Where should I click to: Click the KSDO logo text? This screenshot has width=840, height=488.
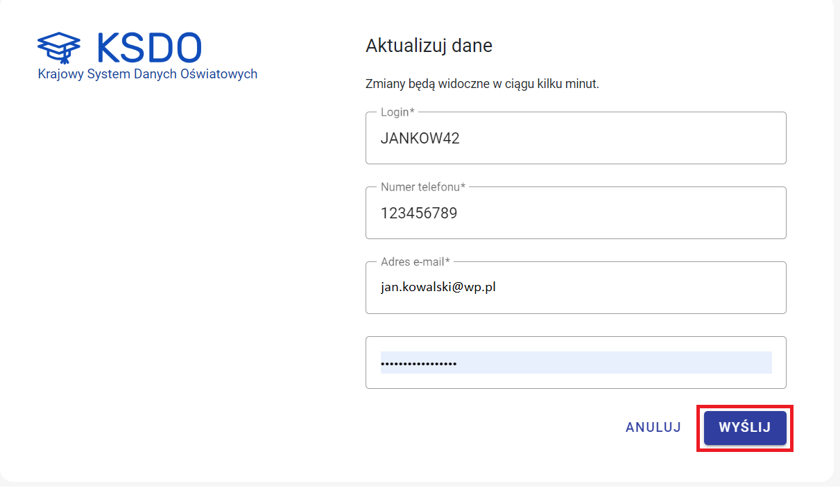tap(149, 47)
